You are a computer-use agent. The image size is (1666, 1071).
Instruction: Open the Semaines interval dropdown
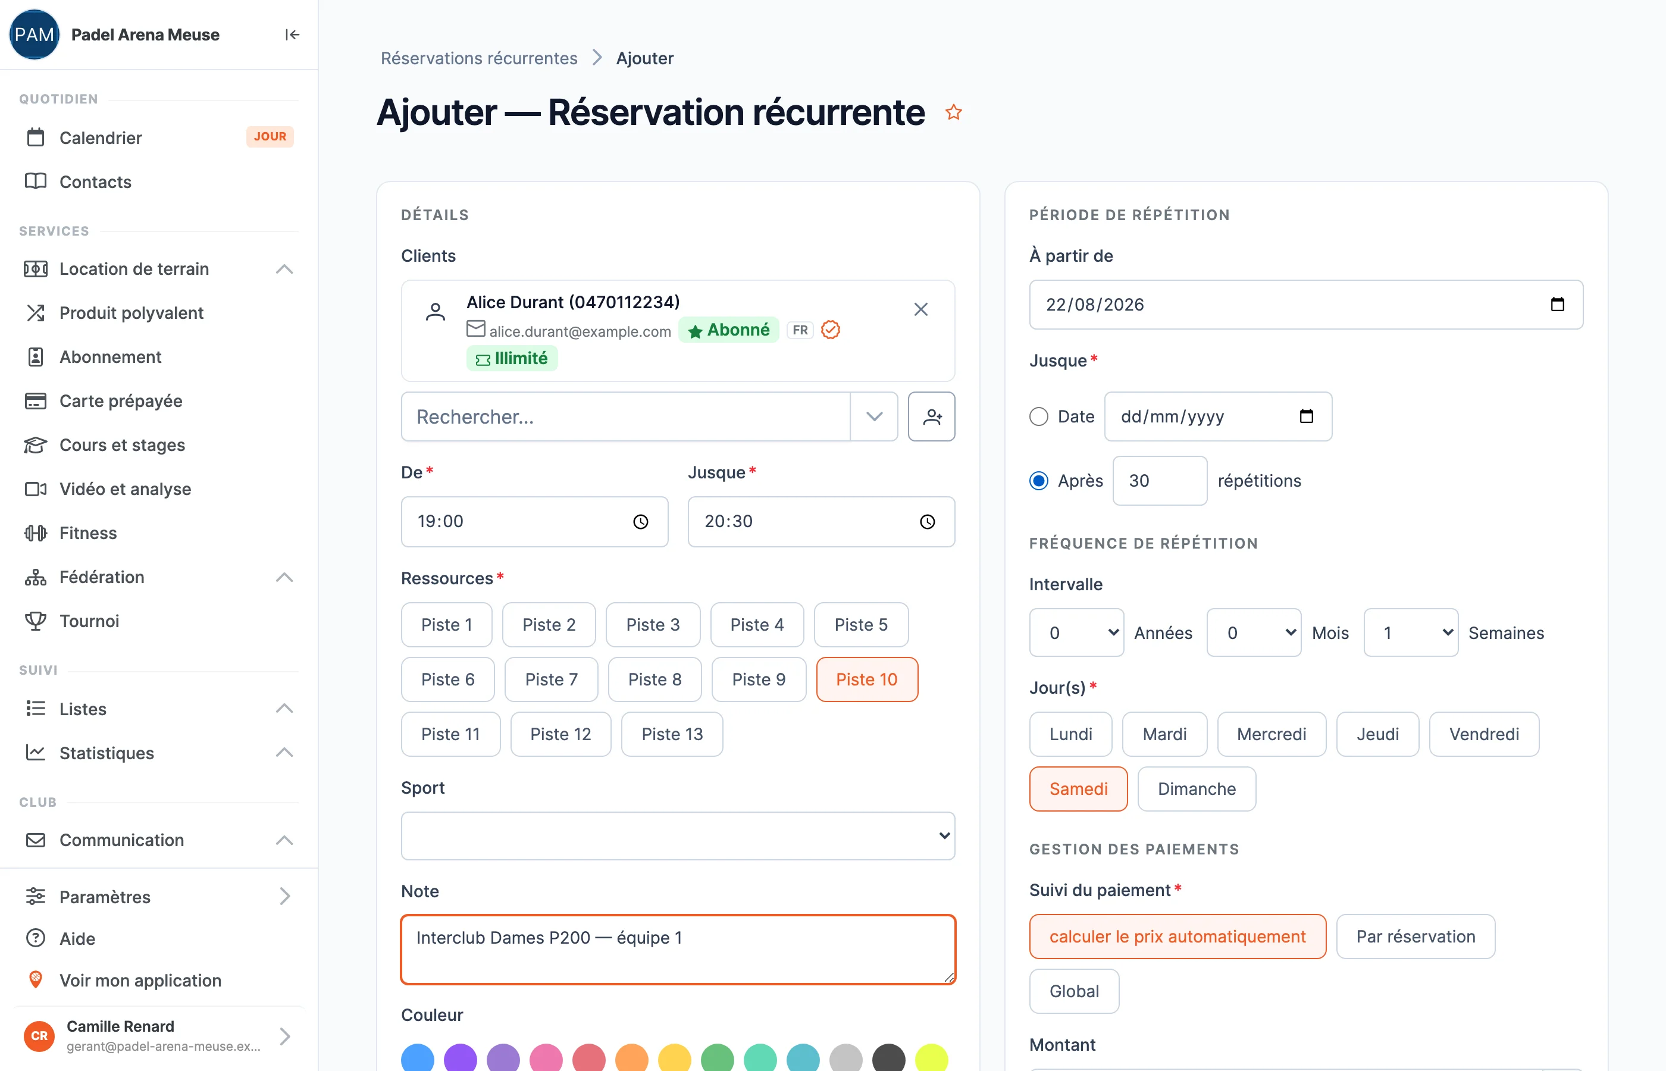coord(1411,633)
